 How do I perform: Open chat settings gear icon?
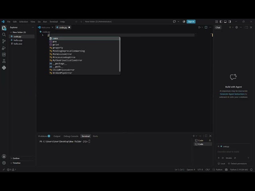237,27
